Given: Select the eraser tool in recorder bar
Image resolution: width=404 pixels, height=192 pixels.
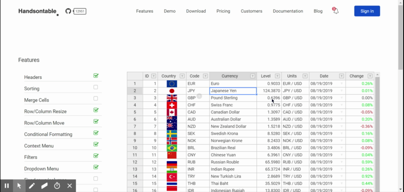Looking at the screenshot, I should point(44,186).
